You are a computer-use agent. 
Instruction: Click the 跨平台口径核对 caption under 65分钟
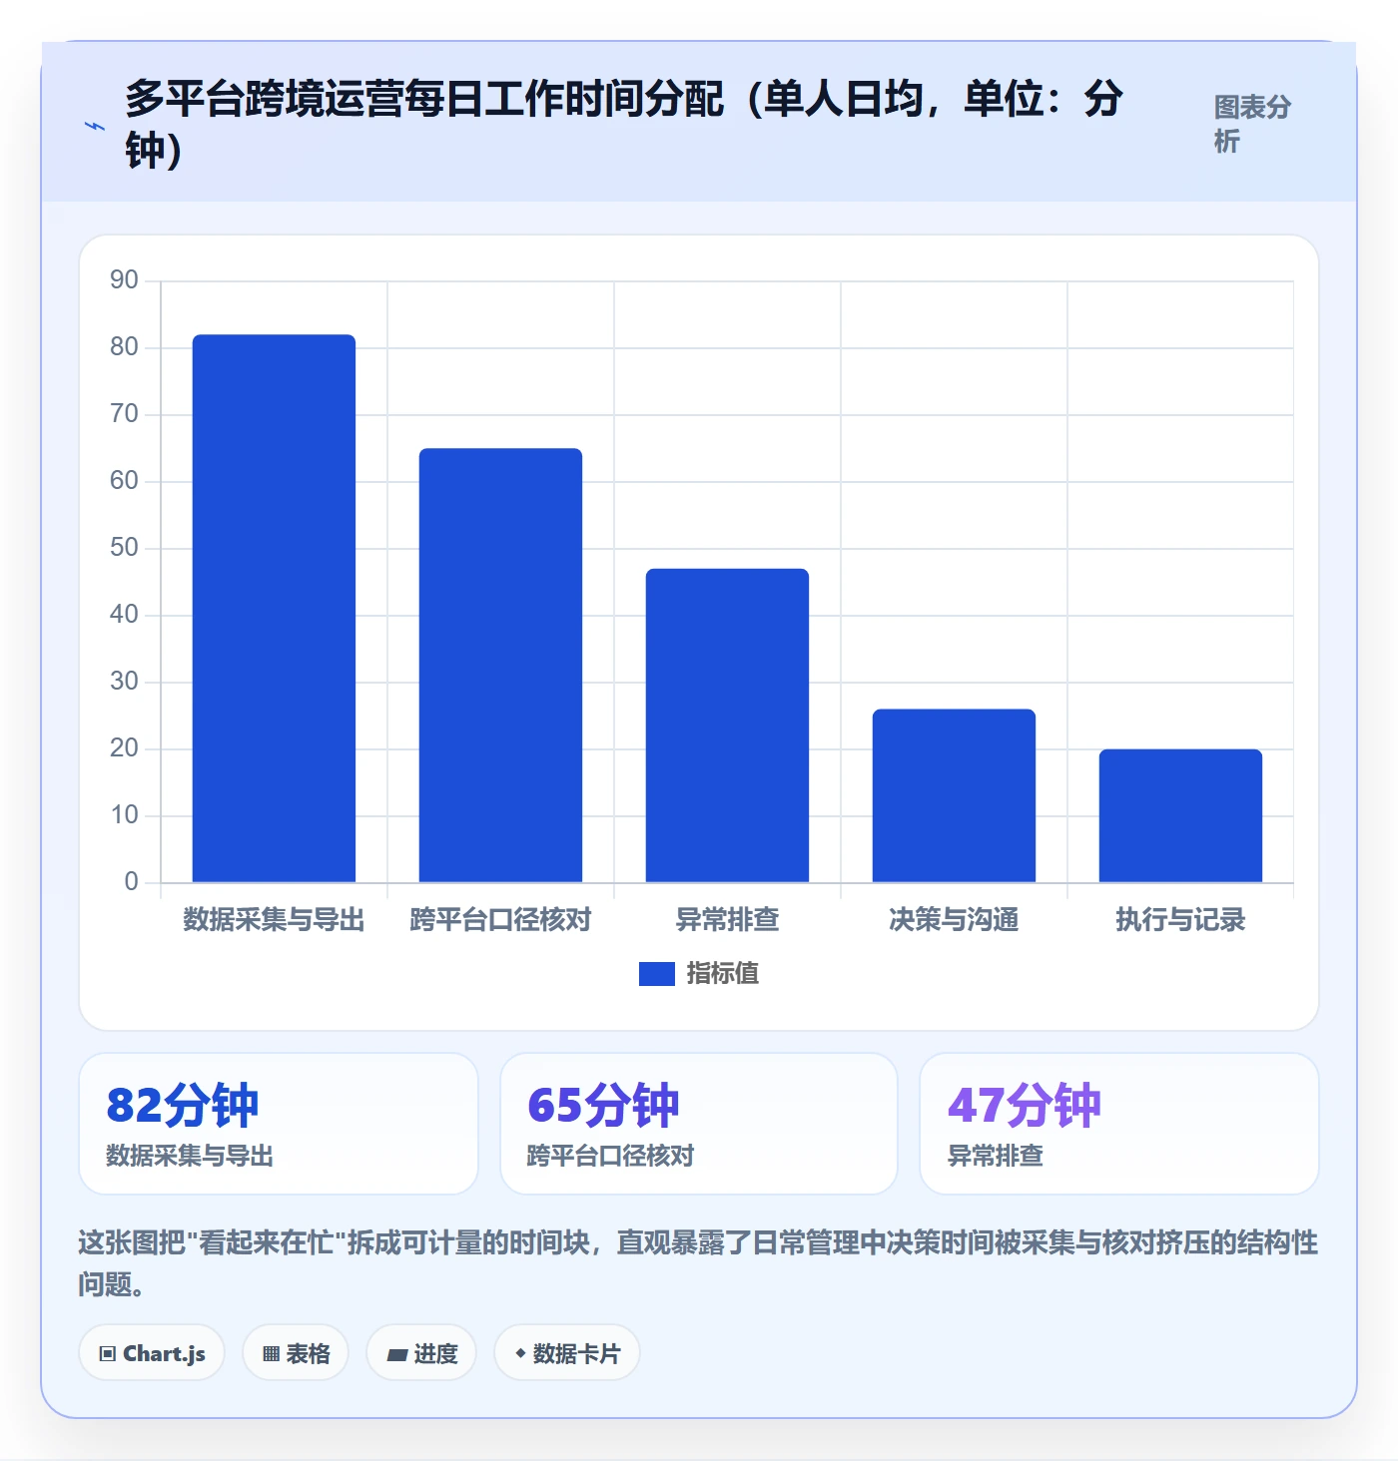pos(610,1156)
